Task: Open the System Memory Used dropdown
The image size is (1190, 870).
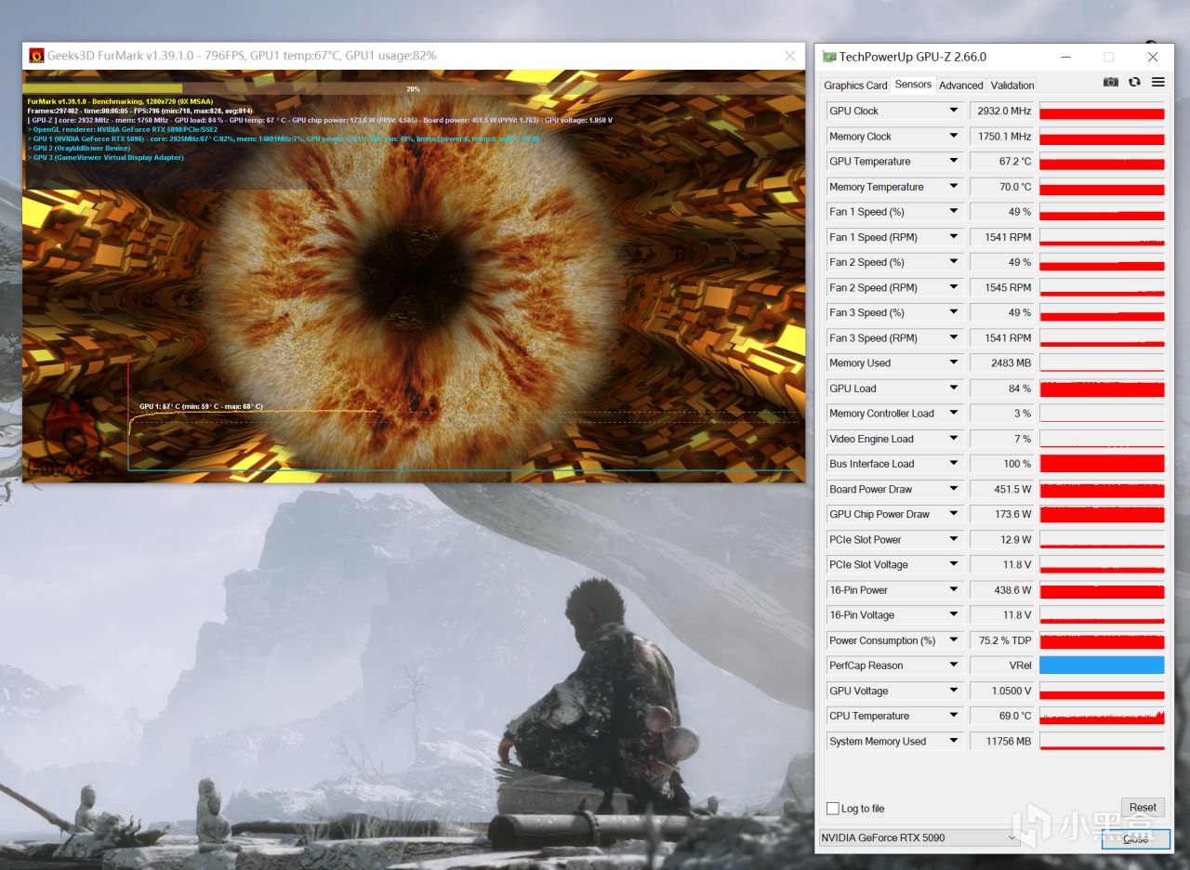Action: tap(953, 741)
